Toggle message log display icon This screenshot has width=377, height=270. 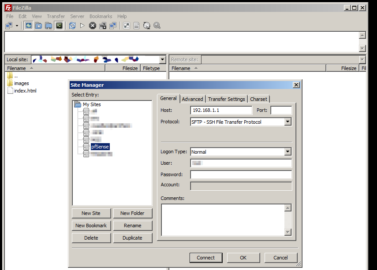(x=29, y=26)
